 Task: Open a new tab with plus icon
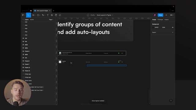tap(54, 11)
